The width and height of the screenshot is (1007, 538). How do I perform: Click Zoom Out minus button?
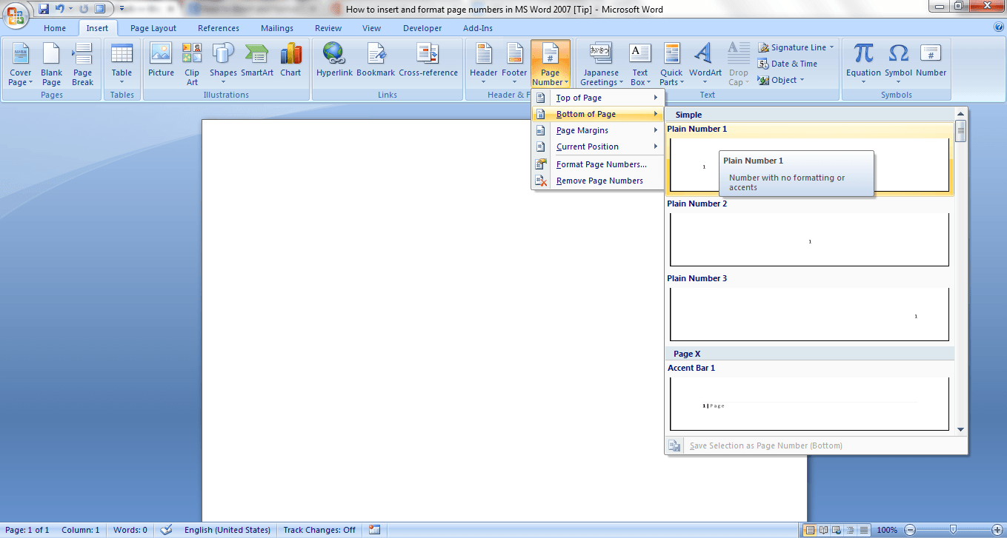pyautogui.click(x=909, y=530)
